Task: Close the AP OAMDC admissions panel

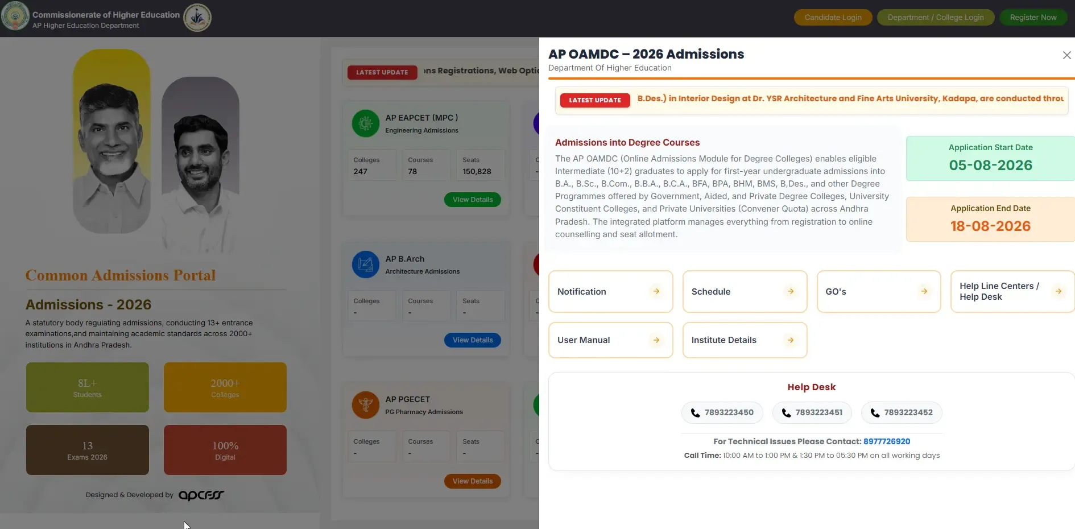Action: pos(1066,55)
